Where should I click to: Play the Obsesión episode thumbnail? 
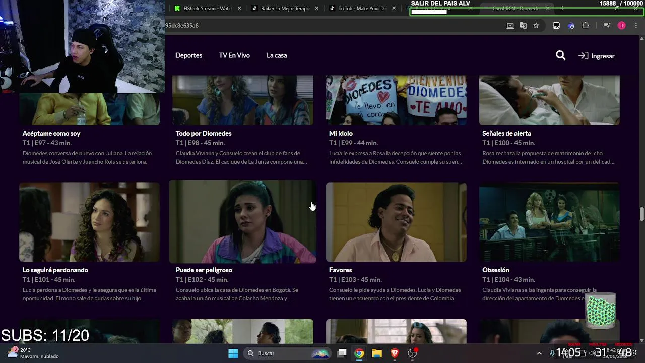pos(549,222)
